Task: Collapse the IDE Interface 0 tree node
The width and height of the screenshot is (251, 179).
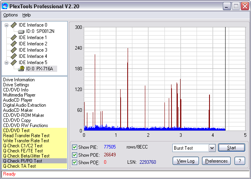Action: coord(6,25)
